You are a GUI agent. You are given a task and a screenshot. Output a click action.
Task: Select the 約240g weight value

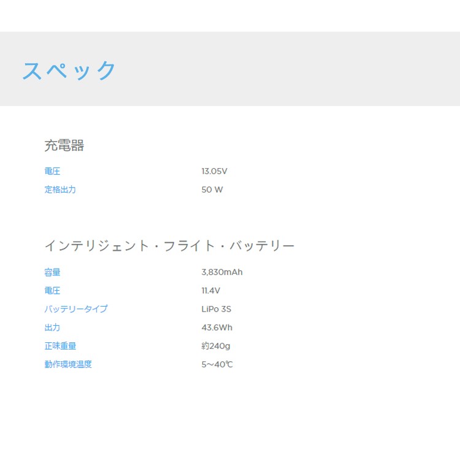click(x=216, y=346)
